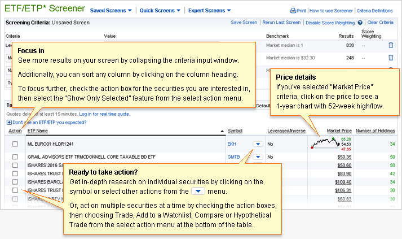Click the Rerun Last Screen link
The image size is (402, 239).
(x=281, y=23)
